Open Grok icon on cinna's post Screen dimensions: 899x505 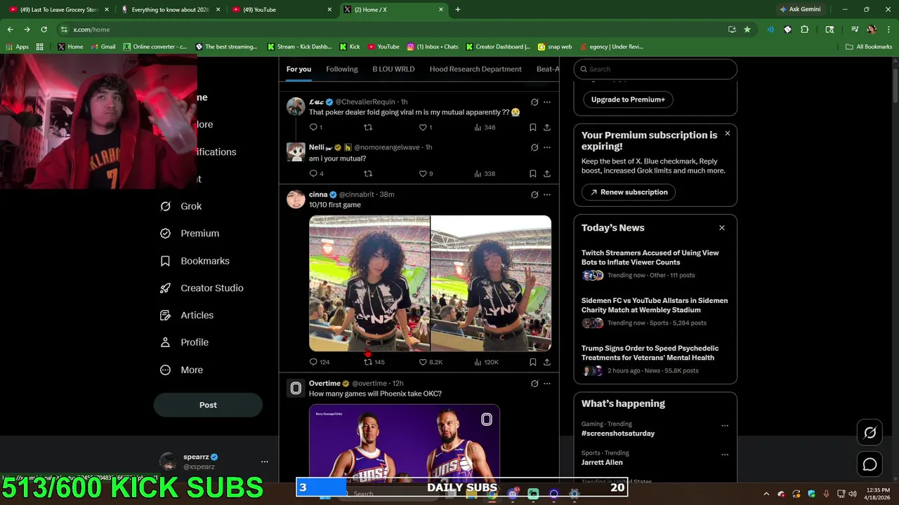point(534,194)
